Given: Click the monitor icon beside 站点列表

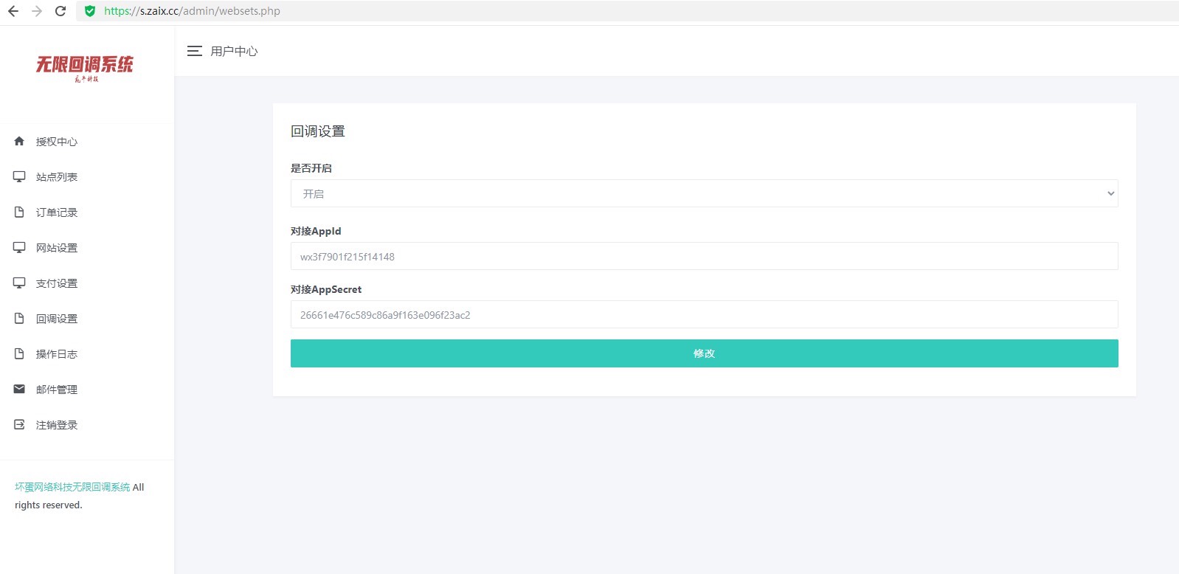Looking at the screenshot, I should coord(19,176).
